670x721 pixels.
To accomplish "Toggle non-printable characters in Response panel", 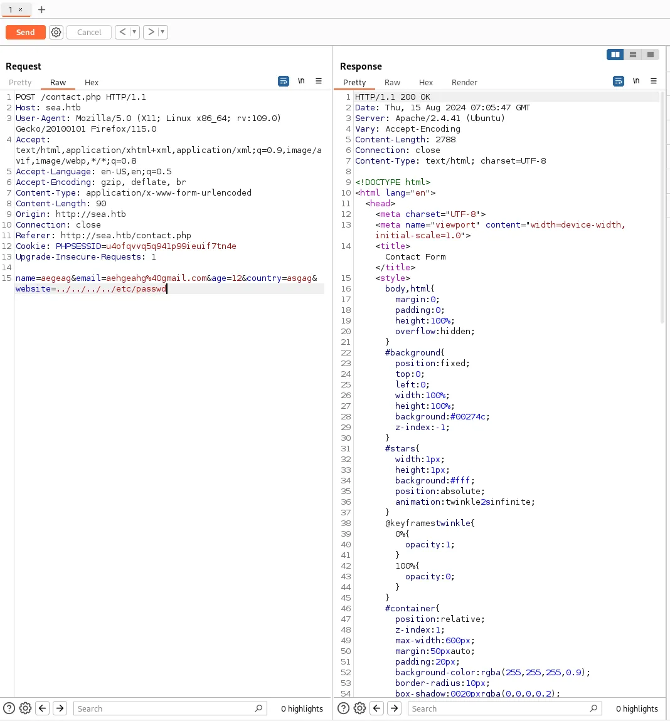I will tap(636, 81).
